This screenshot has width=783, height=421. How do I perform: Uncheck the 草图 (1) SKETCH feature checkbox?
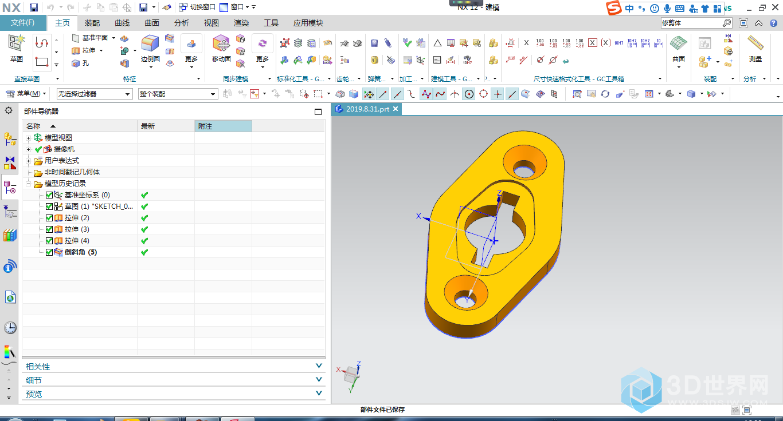[49, 206]
